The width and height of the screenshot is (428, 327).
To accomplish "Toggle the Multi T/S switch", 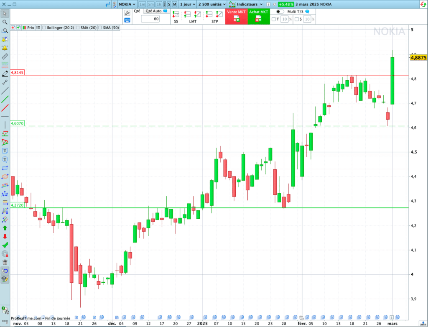I will tap(280, 11).
